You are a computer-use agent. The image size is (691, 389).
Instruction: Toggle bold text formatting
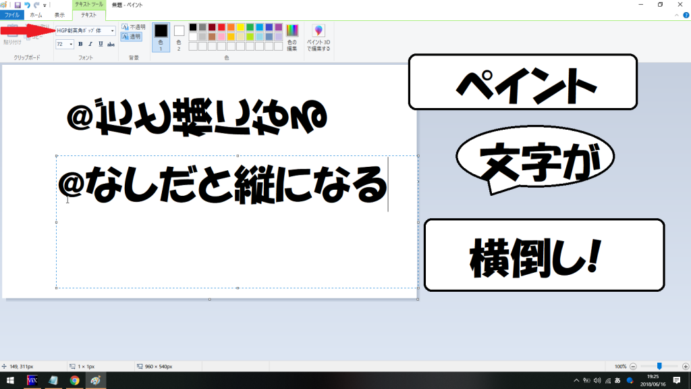[x=80, y=44]
